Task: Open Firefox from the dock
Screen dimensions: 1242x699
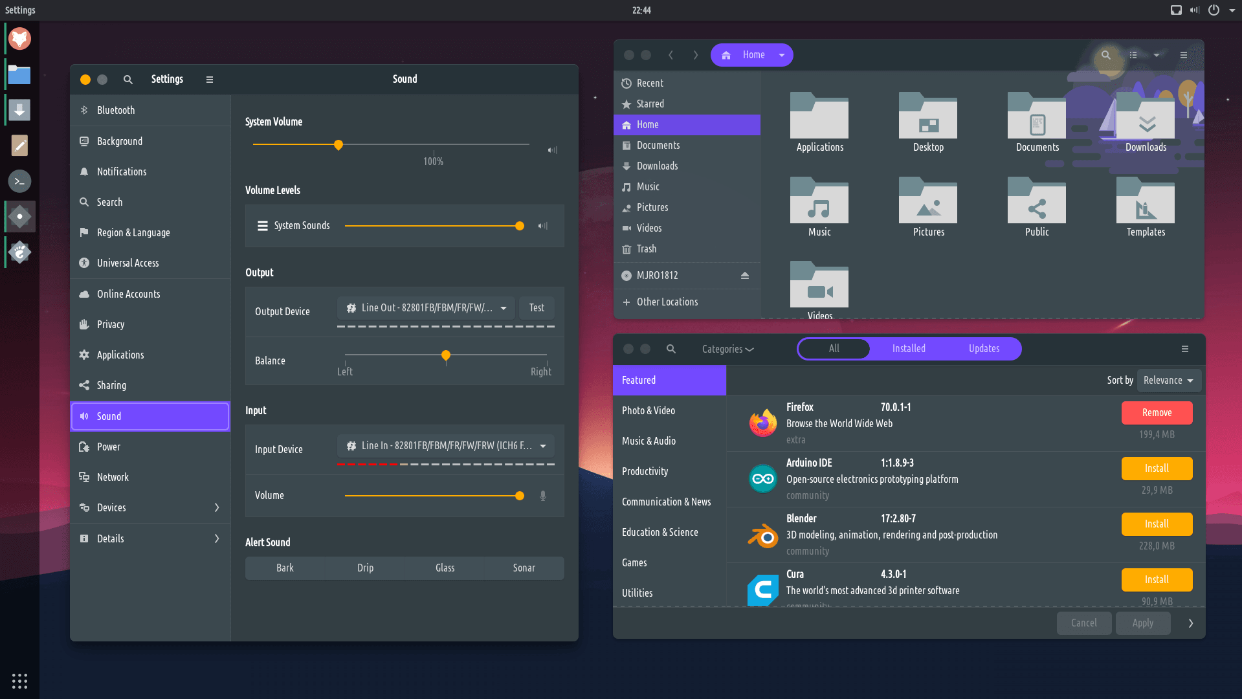Action: click(x=19, y=39)
